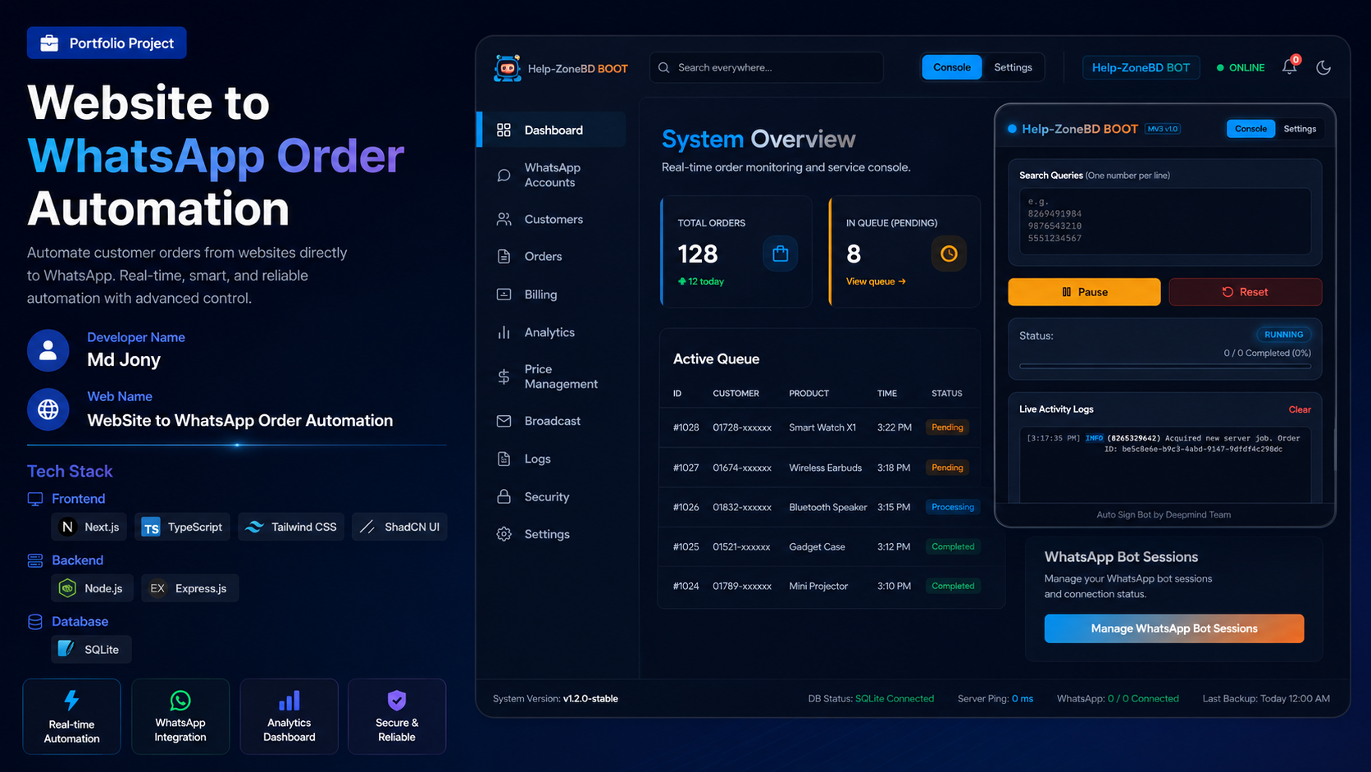This screenshot has height=772, width=1371.
Task: Click the live activity log output box
Action: [x=1165, y=464]
